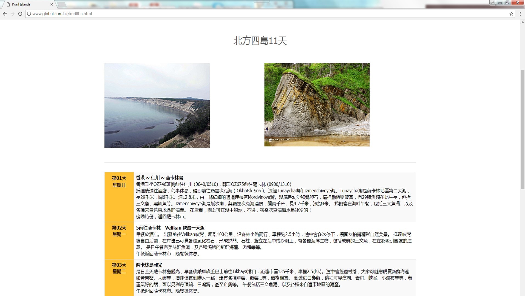Go back to the previous page
The image size is (525, 296).
[x=5, y=14]
